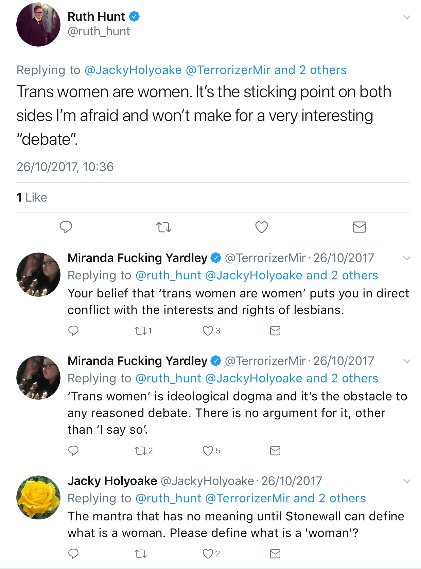Open the @ruth_hunt handle under Ruth Hunt
This screenshot has width=421, height=569.
(99, 31)
